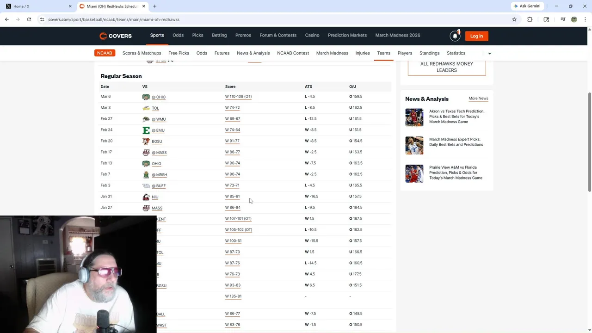Click the MASS team logo in the Feb 17 row
Screen dimensions: 592x333
146,152
